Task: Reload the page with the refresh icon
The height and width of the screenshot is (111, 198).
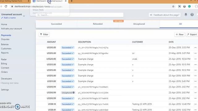Action: 6,6
